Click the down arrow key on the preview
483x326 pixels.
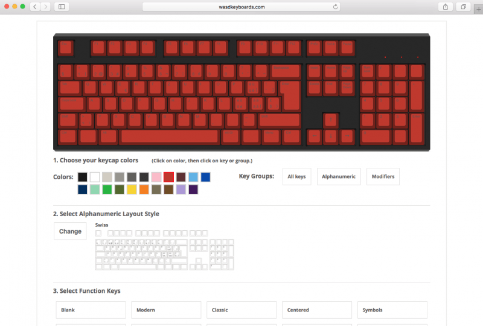click(x=331, y=136)
